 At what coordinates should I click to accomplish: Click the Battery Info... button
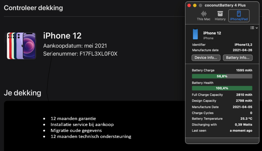(x=238, y=58)
